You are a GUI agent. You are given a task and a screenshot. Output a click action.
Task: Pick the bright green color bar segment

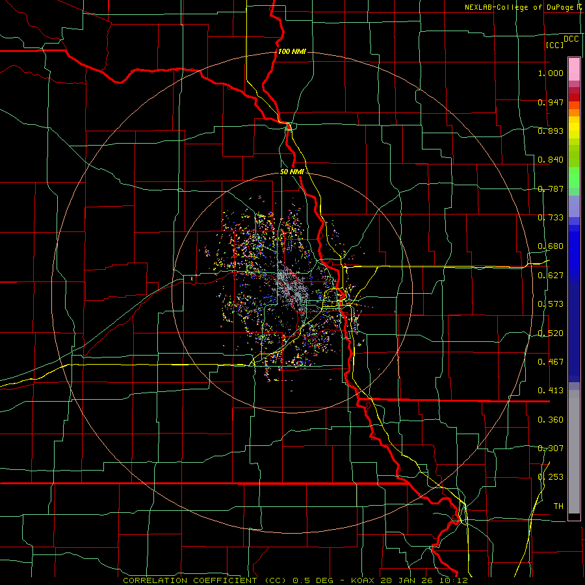pyautogui.click(x=574, y=177)
